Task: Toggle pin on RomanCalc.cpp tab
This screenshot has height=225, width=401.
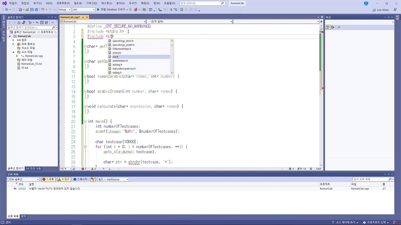Action: 83,17
